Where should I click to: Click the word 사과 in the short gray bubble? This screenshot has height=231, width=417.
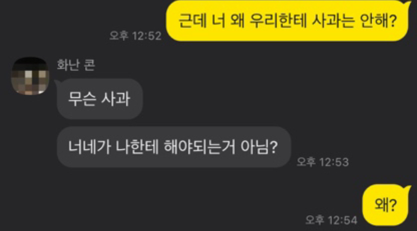pyautogui.click(x=116, y=99)
